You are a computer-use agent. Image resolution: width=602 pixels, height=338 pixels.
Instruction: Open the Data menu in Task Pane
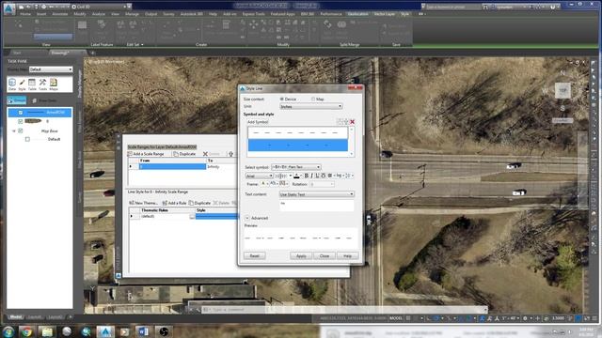tap(12, 84)
